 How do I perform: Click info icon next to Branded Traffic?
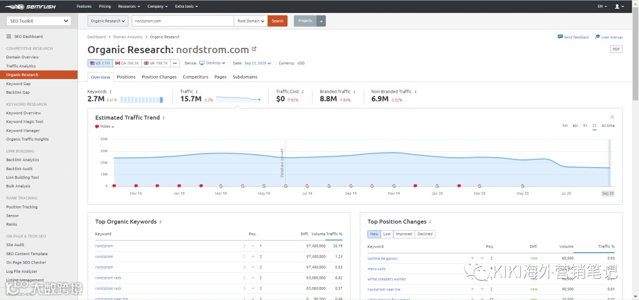click(x=354, y=92)
